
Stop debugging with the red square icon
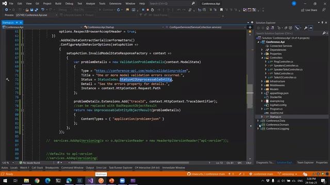pyautogui.click(x=148, y=10)
